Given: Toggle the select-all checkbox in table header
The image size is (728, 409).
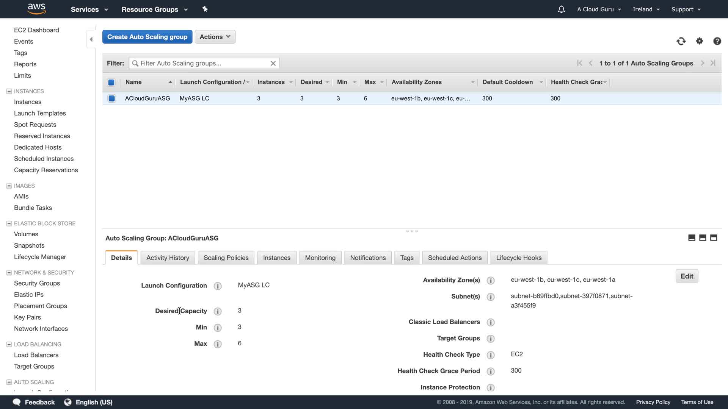Looking at the screenshot, I should 111,82.
